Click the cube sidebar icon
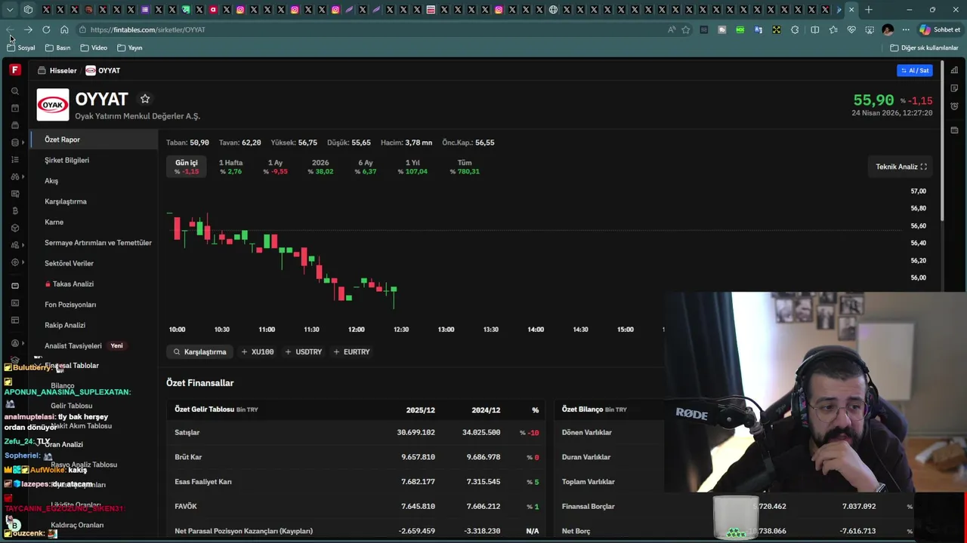This screenshot has width=967, height=543. click(15, 228)
